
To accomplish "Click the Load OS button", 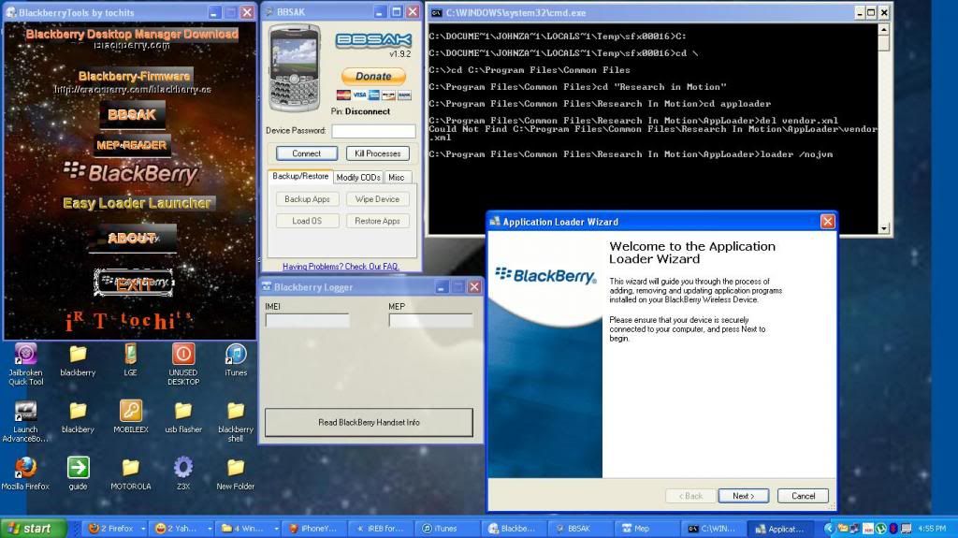I will coord(307,221).
